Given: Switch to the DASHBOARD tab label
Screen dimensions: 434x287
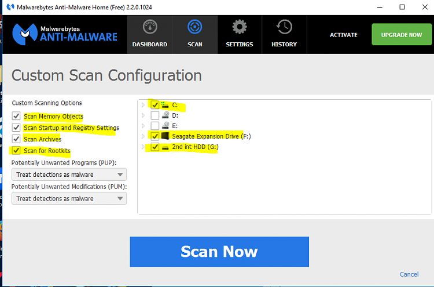Looking at the screenshot, I should pyautogui.click(x=150, y=45).
